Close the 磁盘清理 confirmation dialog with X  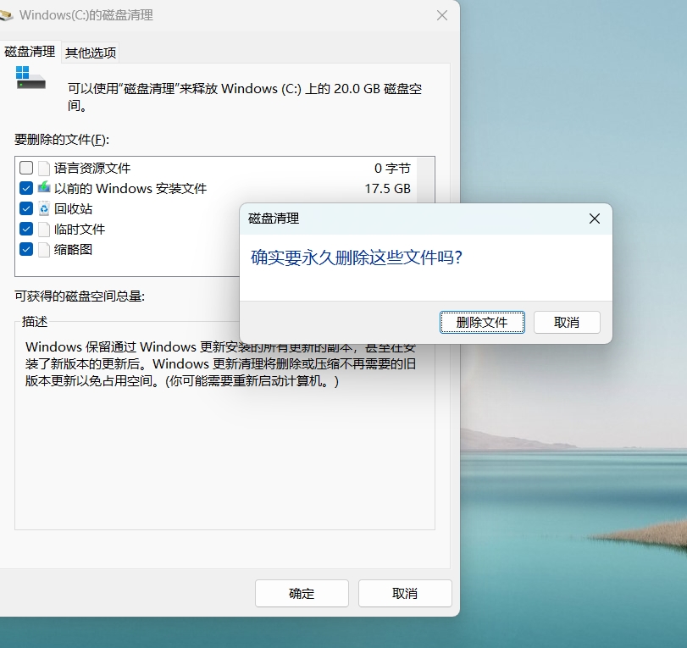pos(594,219)
